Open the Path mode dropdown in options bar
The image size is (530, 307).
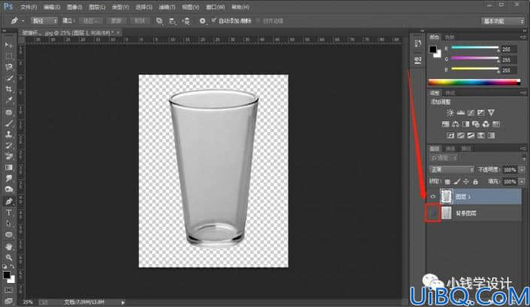(x=44, y=21)
